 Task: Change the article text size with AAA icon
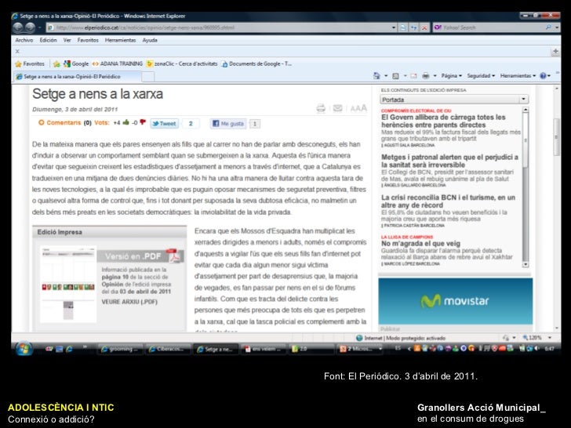click(x=358, y=108)
